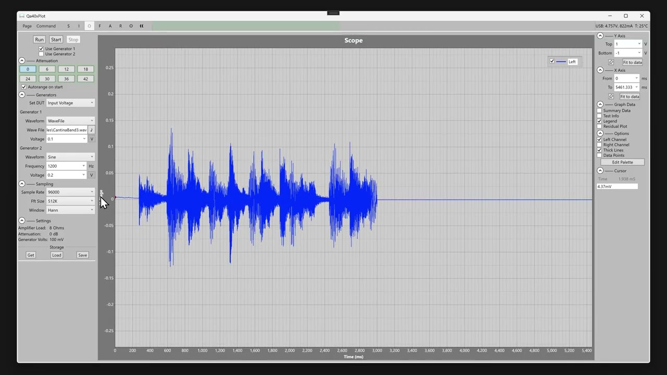Screen dimensions: 667x375
Task: Collapse the Settings section
Action: pyautogui.click(x=22, y=221)
